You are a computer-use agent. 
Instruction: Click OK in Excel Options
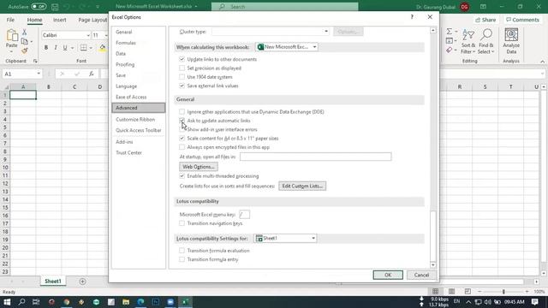click(x=388, y=275)
